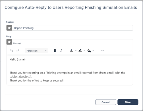Click the Cancel button
Image resolution: width=143 pixels, height=111 pixels.
tap(105, 102)
